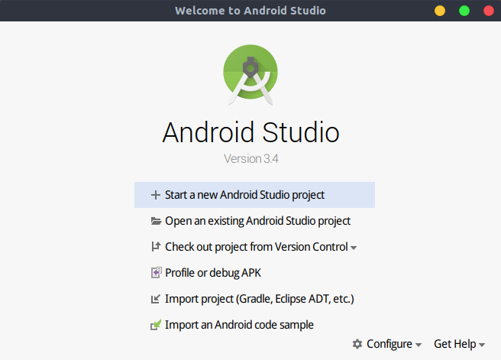
Task: Expand the Get Help dropdown arrow
Action: [x=482, y=345]
